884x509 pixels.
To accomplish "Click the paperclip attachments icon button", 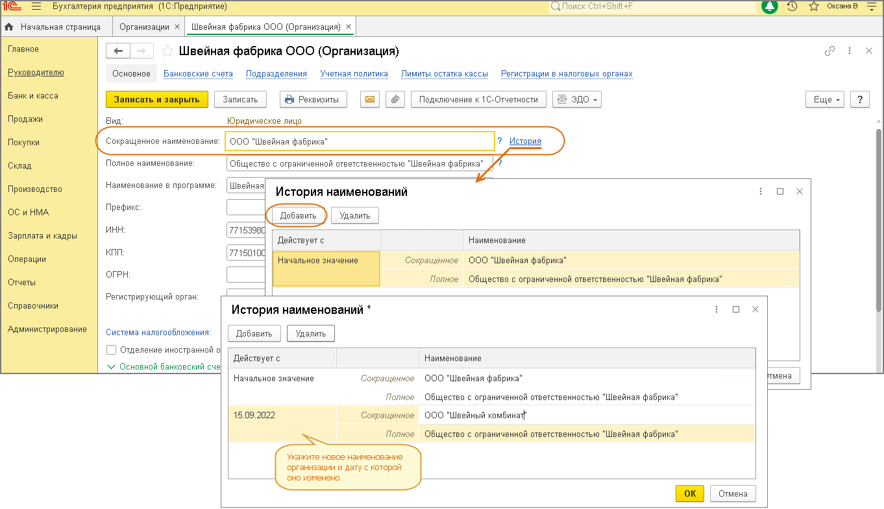I will 395,99.
